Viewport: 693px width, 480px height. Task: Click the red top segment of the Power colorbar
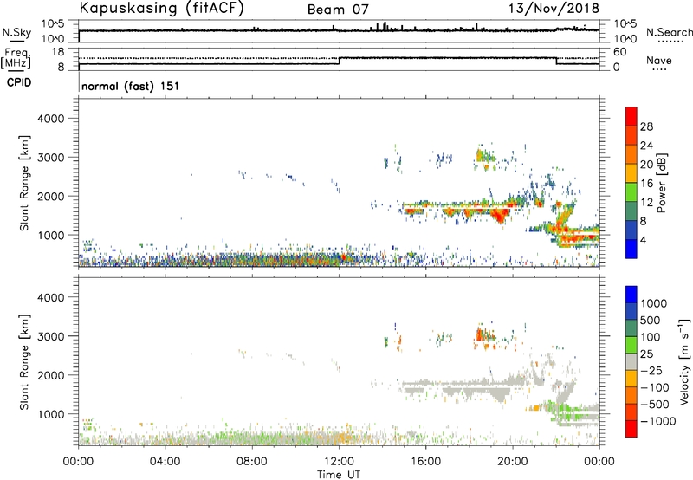pyautogui.click(x=631, y=117)
